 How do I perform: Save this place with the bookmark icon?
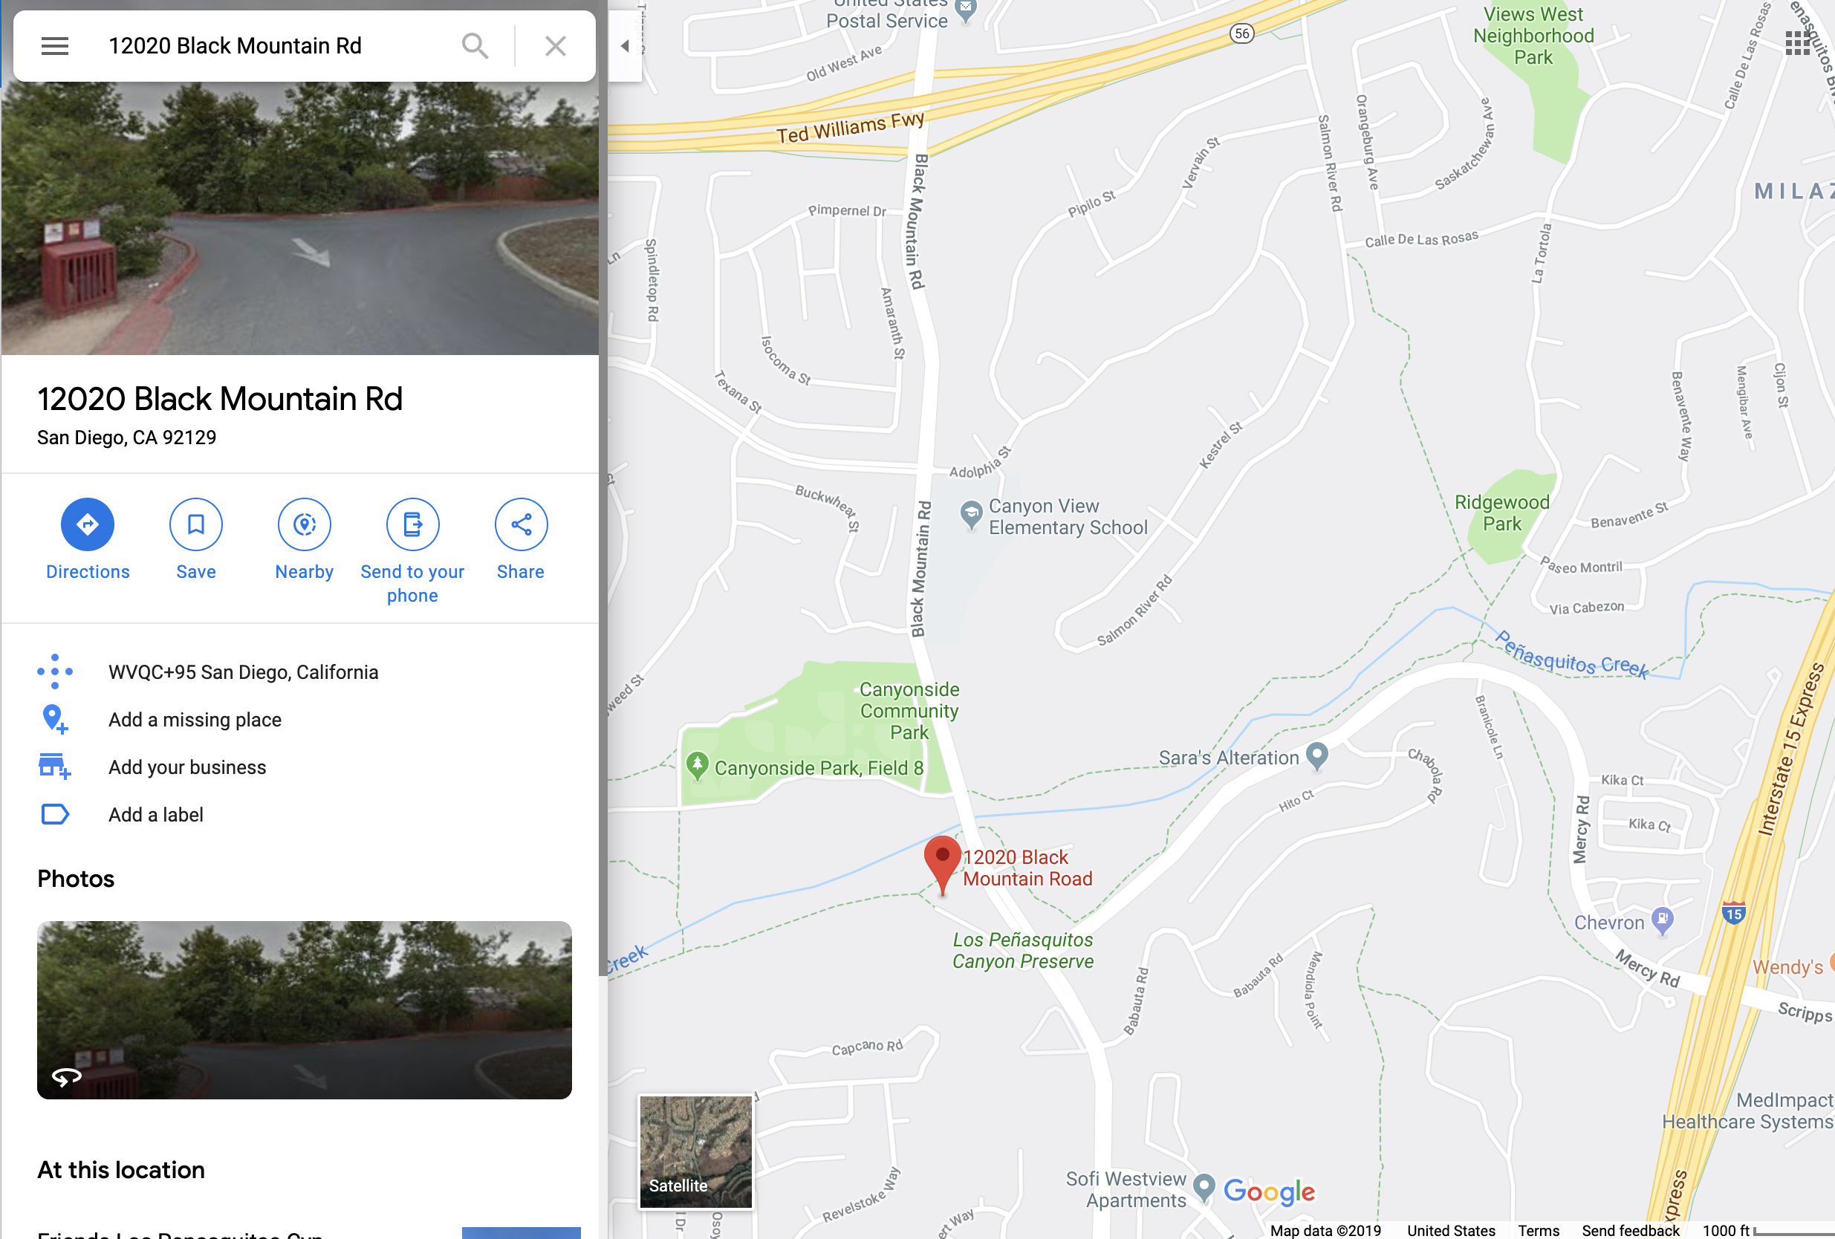point(196,539)
